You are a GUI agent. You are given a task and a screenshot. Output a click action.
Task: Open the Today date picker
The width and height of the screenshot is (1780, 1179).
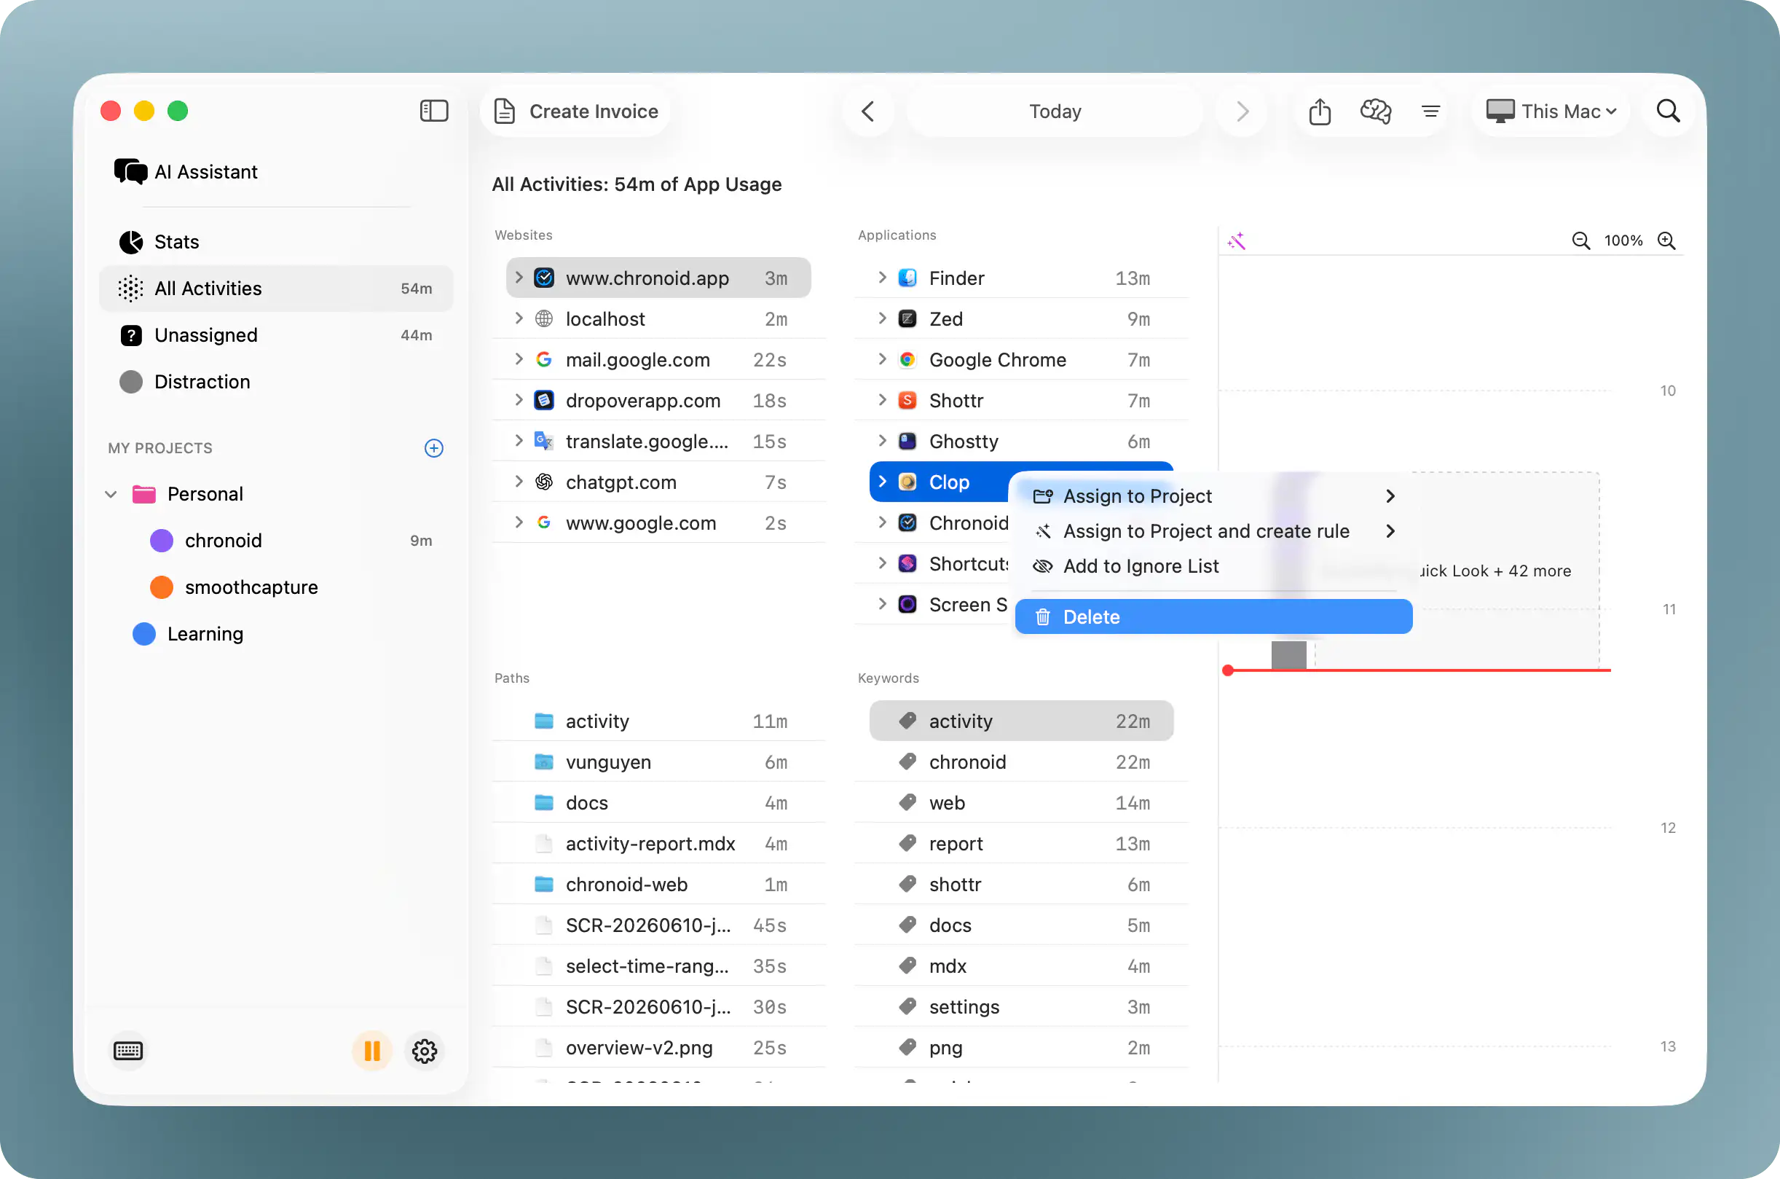pyautogui.click(x=1054, y=111)
